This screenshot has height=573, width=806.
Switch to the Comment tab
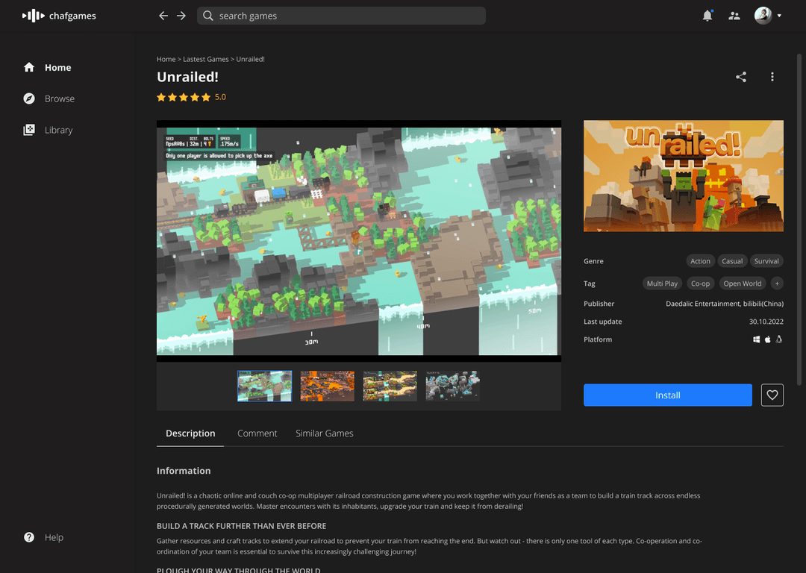point(257,433)
